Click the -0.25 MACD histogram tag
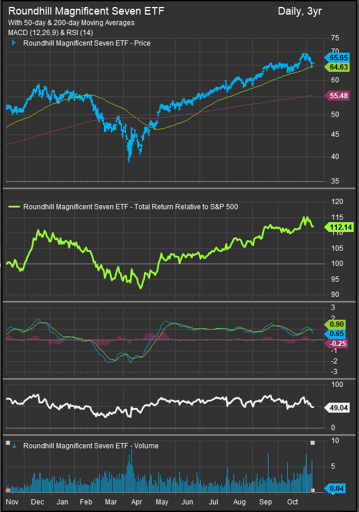This screenshot has width=359, height=512. (339, 343)
